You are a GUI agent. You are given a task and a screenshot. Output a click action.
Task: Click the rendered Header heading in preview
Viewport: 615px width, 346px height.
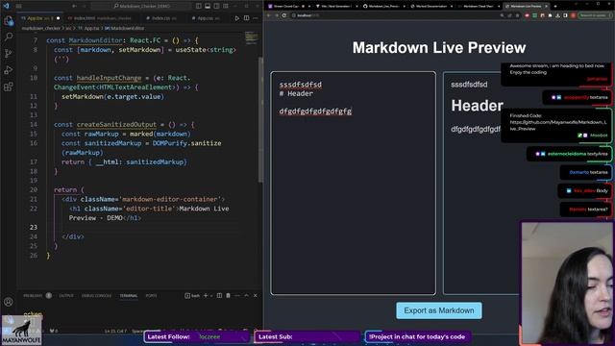(x=477, y=106)
